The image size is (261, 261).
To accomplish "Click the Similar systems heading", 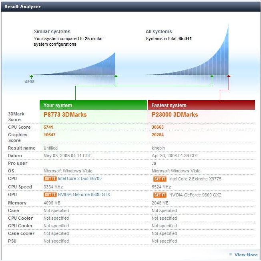I will (52, 32).
